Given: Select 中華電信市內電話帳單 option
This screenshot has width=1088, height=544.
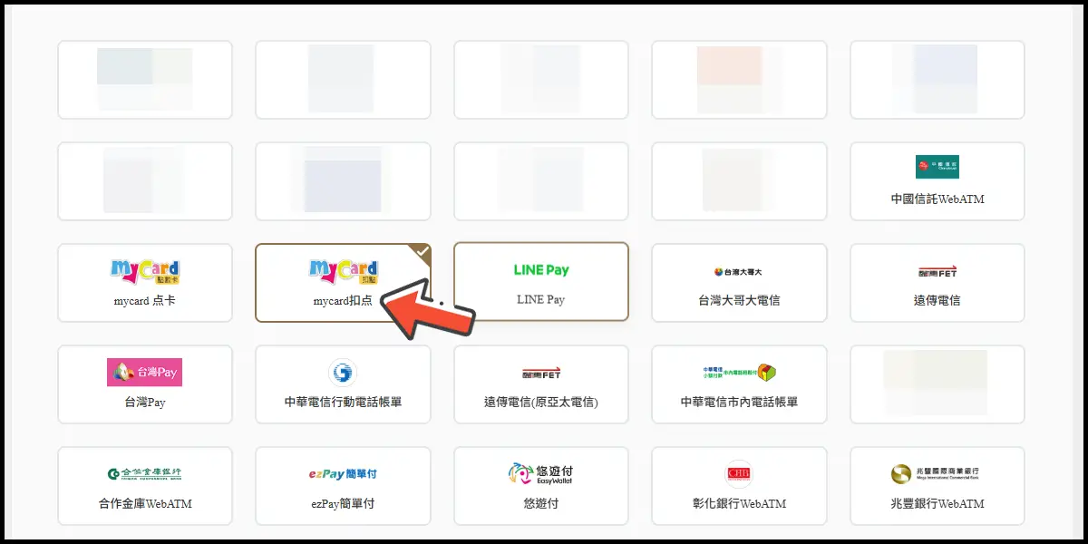Looking at the screenshot, I should [739, 384].
